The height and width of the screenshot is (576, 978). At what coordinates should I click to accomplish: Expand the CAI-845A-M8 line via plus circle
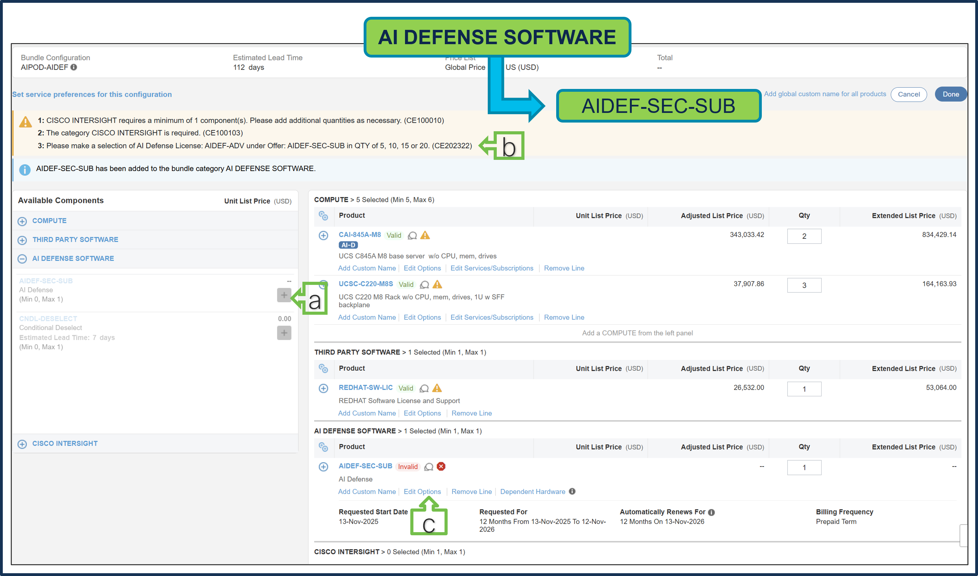coord(324,235)
